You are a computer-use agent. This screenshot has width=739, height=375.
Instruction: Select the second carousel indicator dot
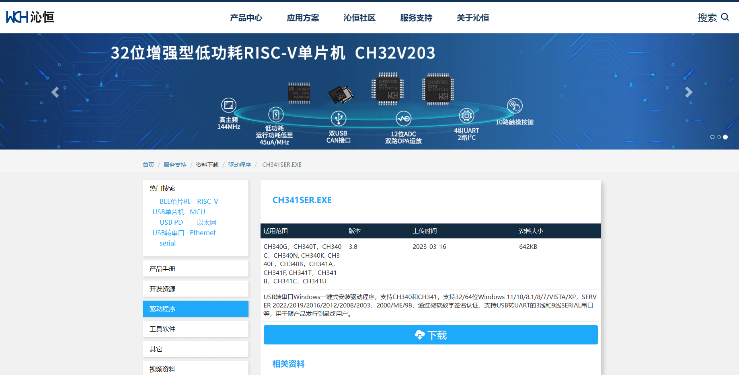pos(718,137)
